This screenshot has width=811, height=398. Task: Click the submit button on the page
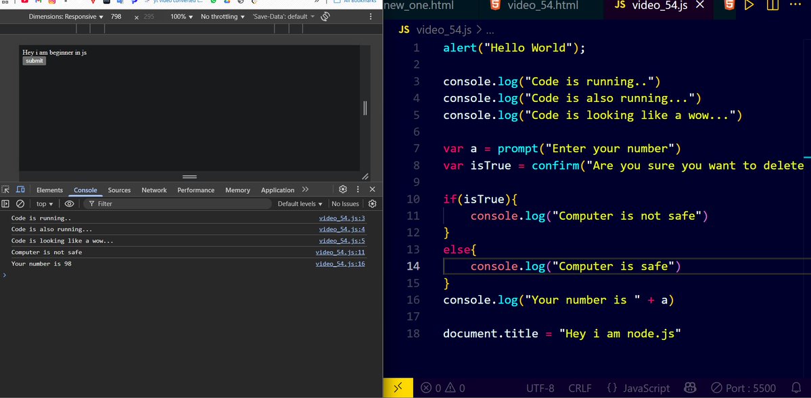[x=34, y=61]
